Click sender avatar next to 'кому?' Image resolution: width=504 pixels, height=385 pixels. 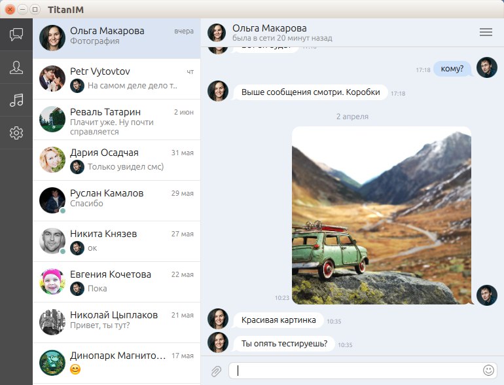pyautogui.click(x=486, y=67)
